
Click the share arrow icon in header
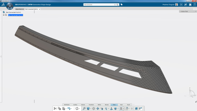(x=186, y=5)
